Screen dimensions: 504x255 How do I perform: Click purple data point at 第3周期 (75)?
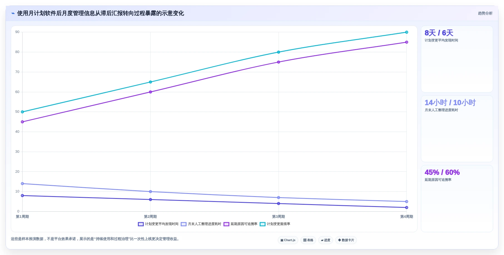click(279, 62)
